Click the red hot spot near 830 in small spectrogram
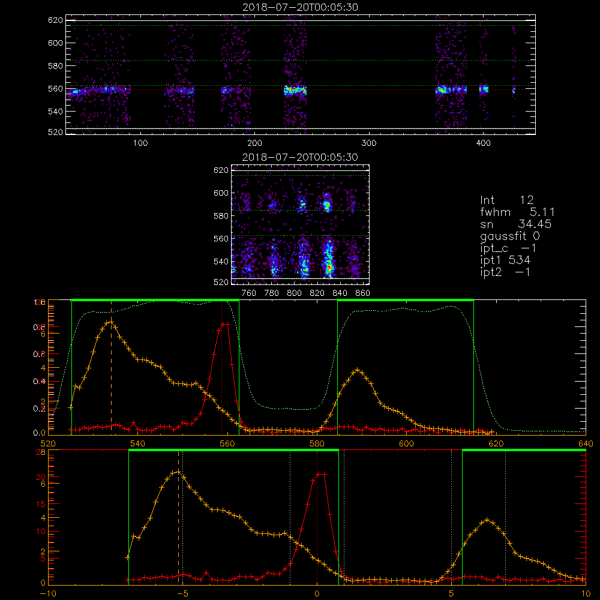Viewport: 600px width, 600px height. (329, 267)
